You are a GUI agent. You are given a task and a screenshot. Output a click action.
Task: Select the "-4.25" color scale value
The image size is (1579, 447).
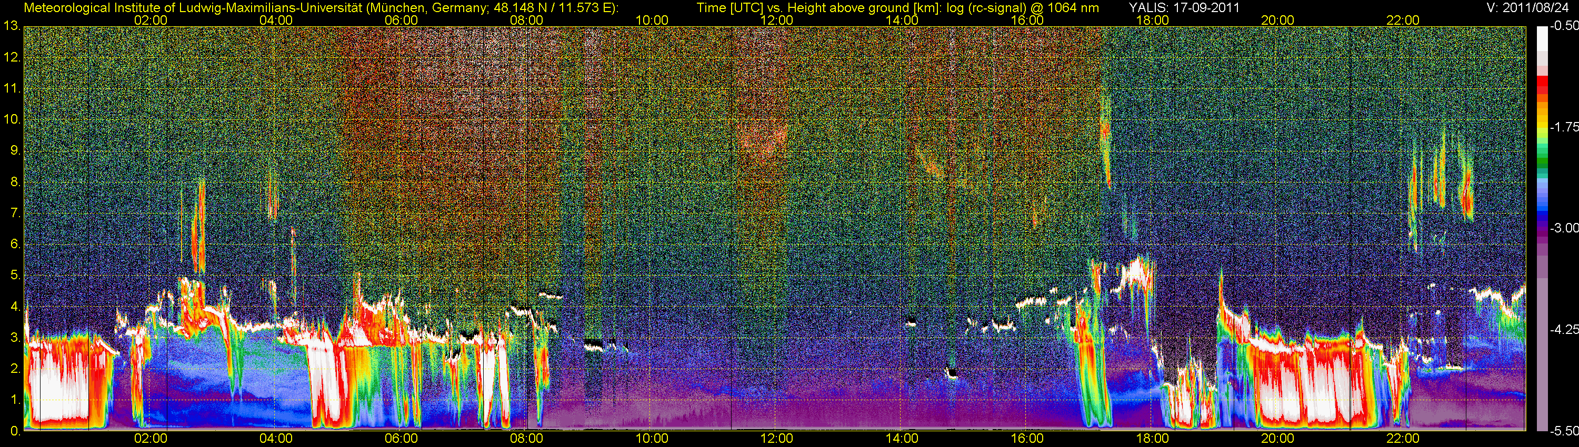(x=1564, y=329)
